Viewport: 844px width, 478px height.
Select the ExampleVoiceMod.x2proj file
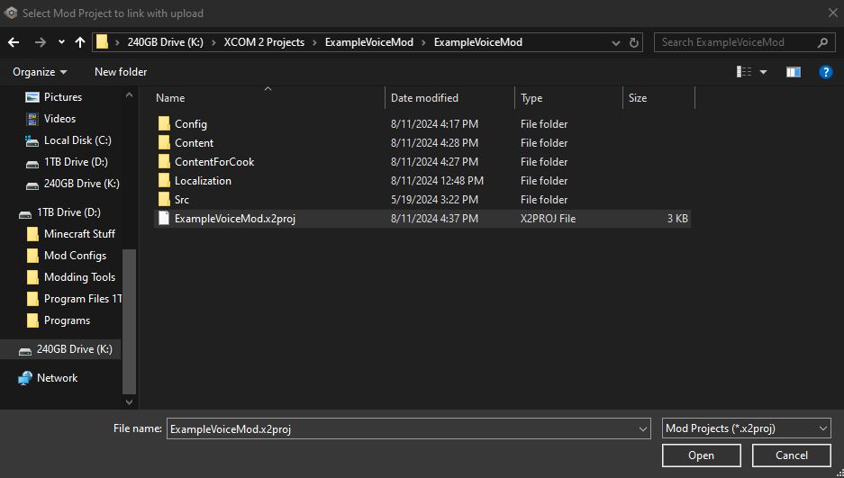(234, 218)
